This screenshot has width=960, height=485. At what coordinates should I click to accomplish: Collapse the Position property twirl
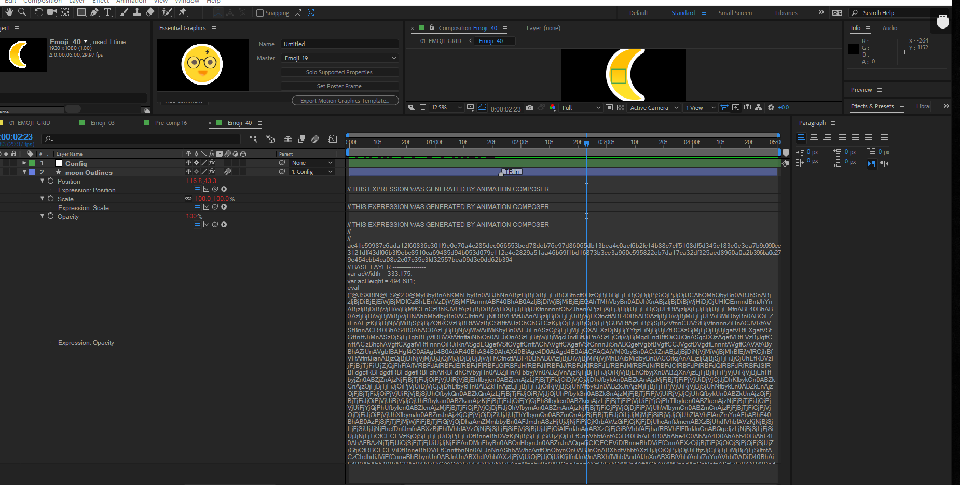(42, 181)
